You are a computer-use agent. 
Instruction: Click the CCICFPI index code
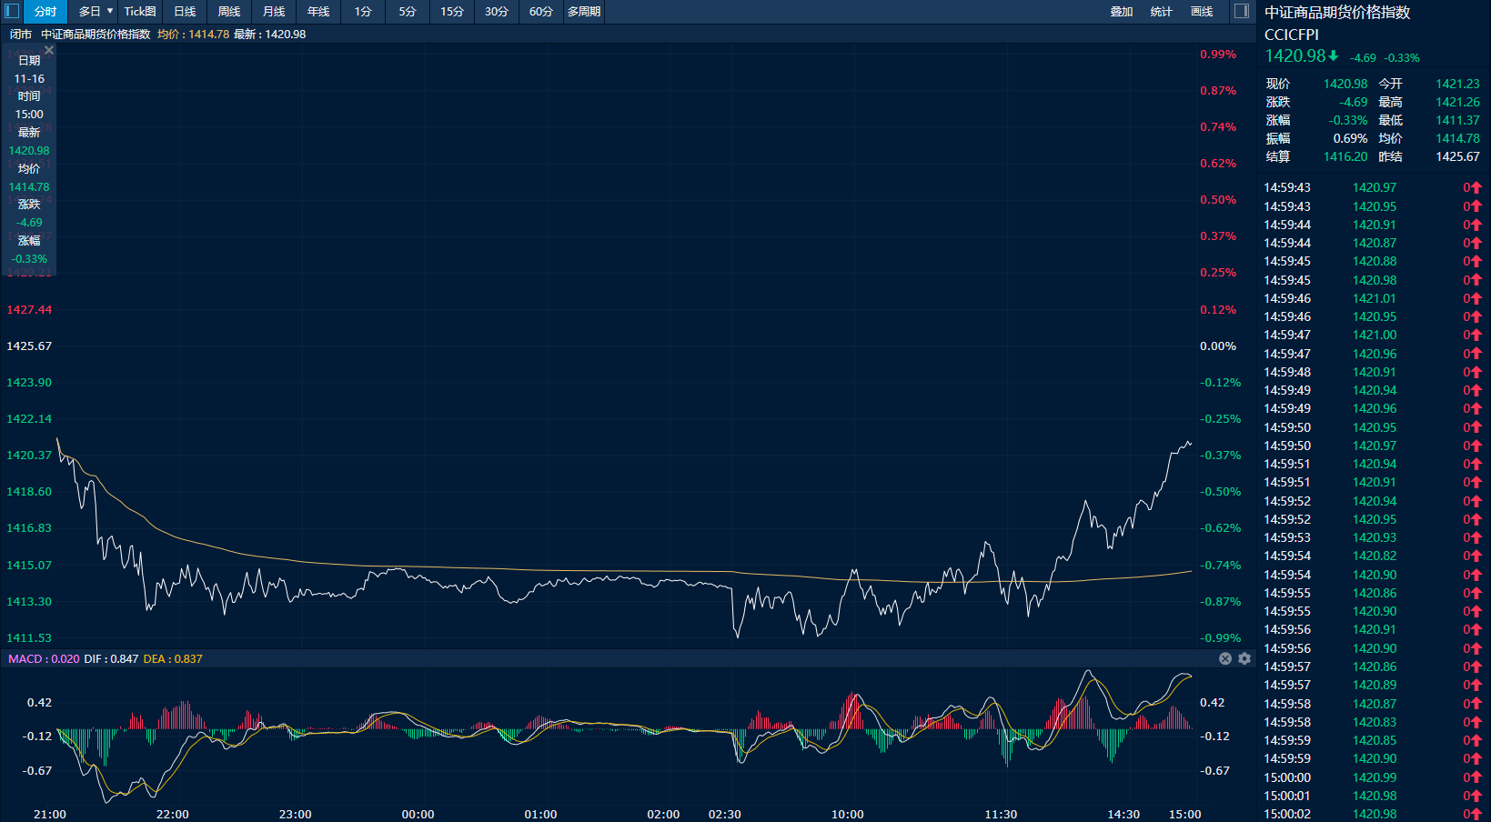click(1291, 35)
